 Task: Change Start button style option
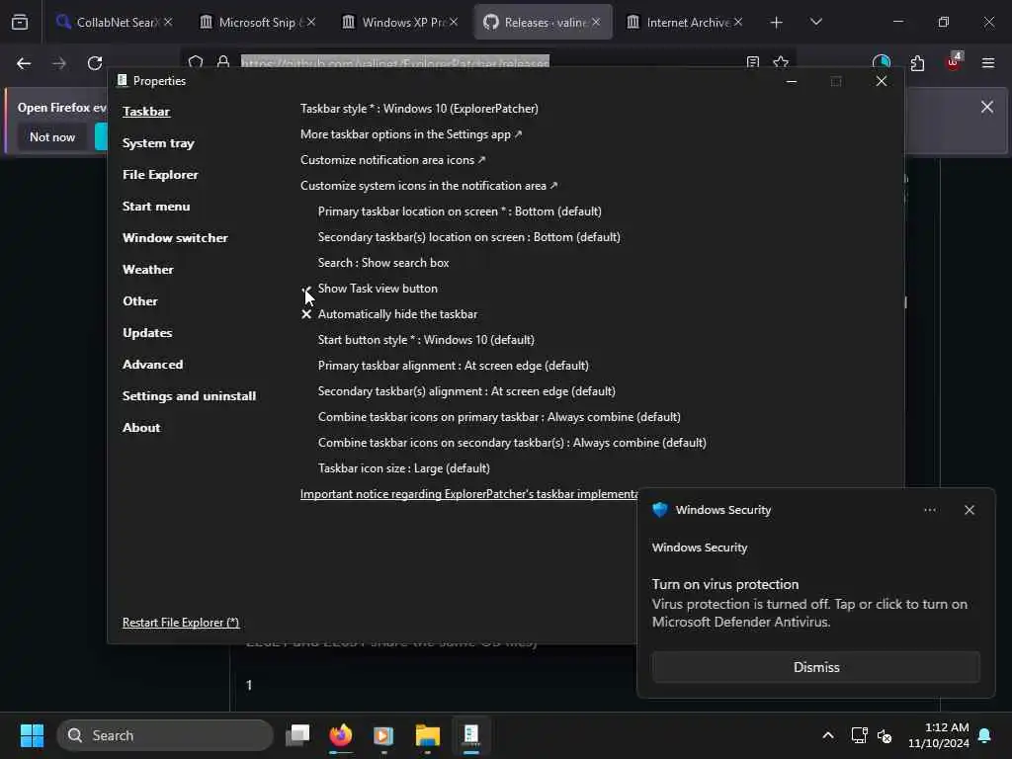pos(426,340)
